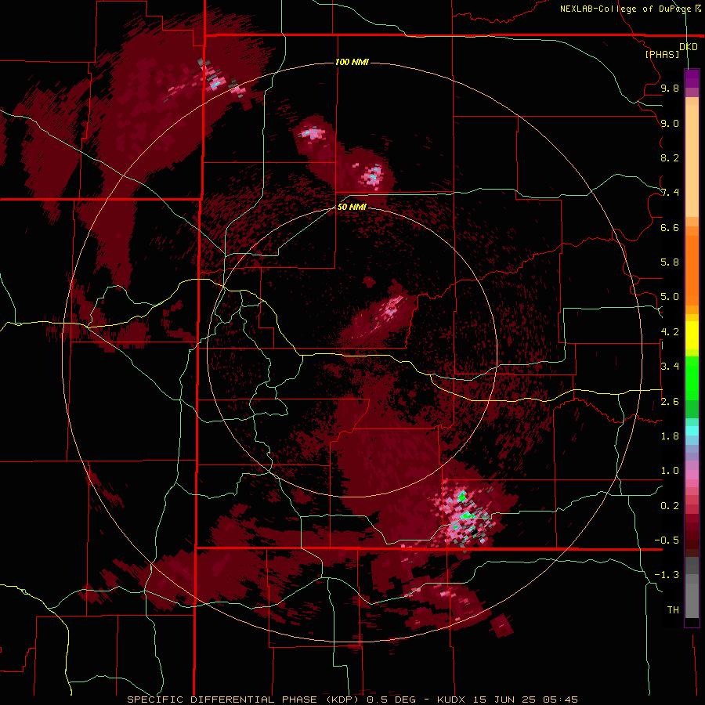The image size is (705, 705).
Task: Click the [PHAS] units label
Action: tap(662, 55)
